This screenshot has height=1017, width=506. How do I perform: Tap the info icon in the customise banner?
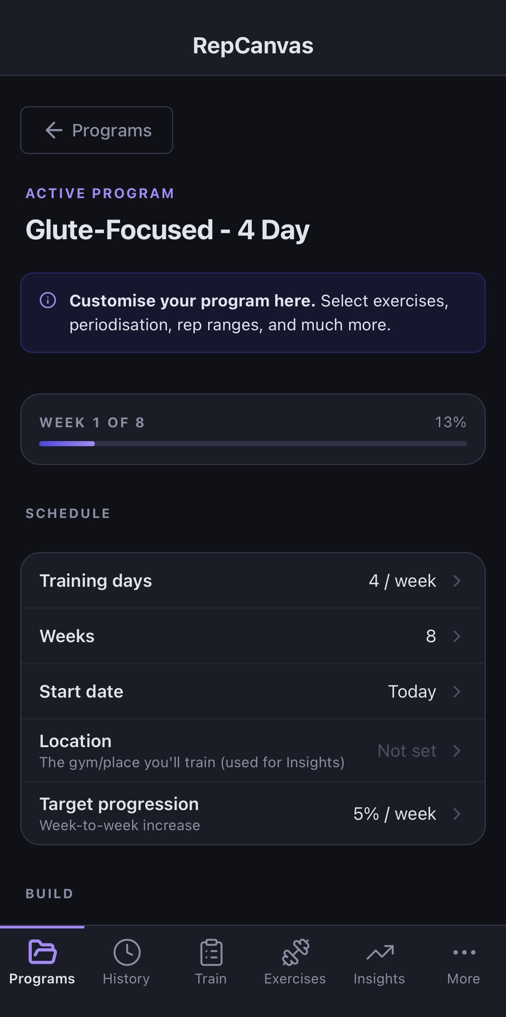(47, 301)
